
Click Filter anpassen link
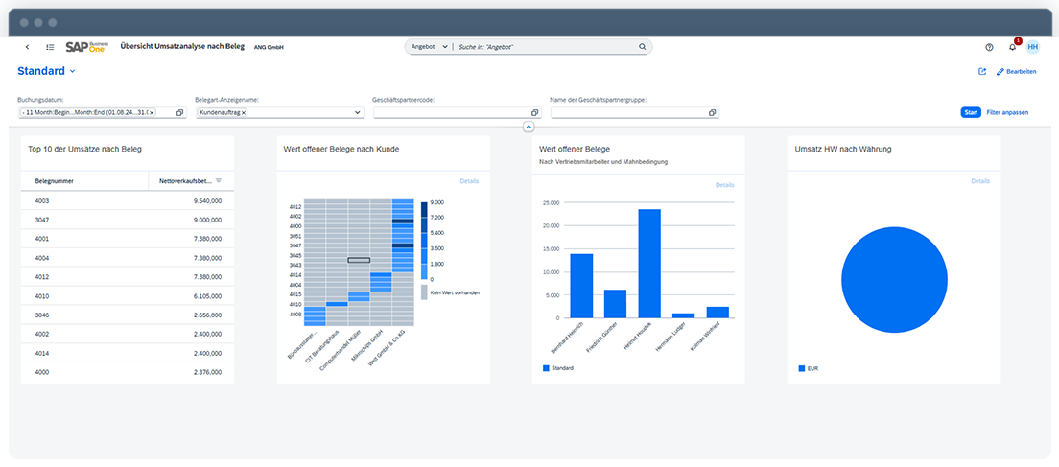(1007, 112)
